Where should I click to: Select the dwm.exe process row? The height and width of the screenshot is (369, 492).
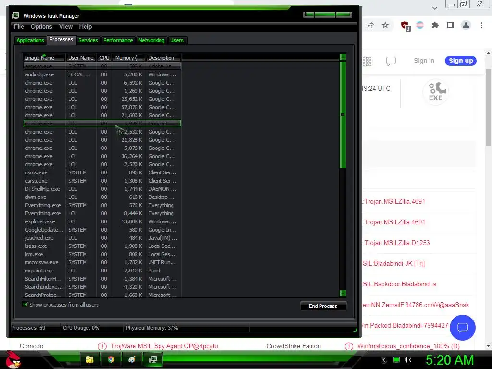(x=102, y=197)
